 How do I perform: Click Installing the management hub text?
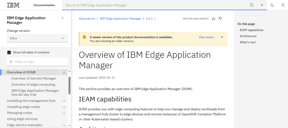coord(31,101)
